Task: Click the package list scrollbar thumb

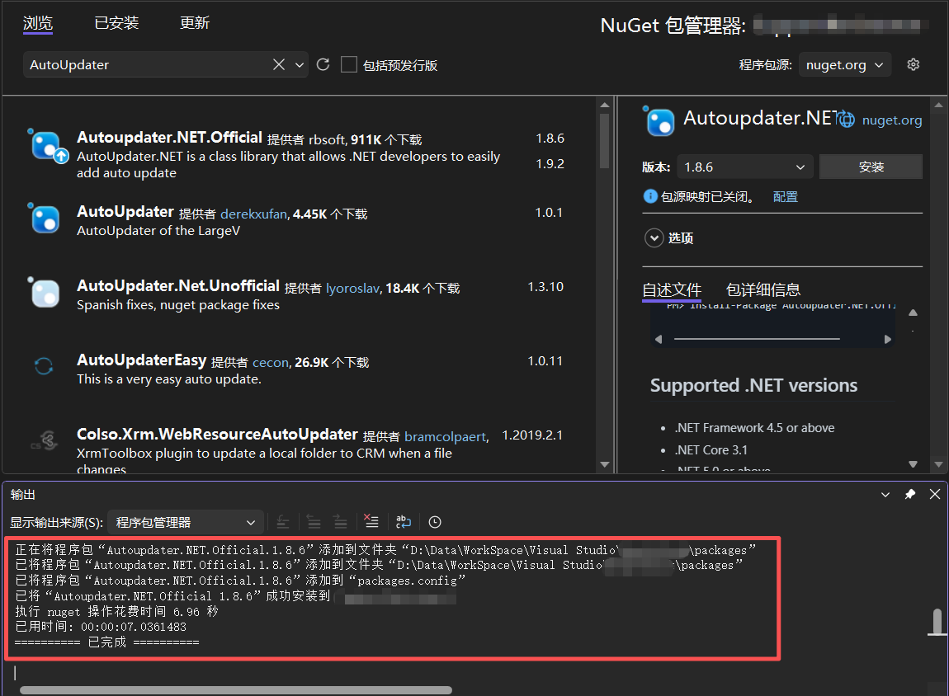Action: (x=604, y=141)
